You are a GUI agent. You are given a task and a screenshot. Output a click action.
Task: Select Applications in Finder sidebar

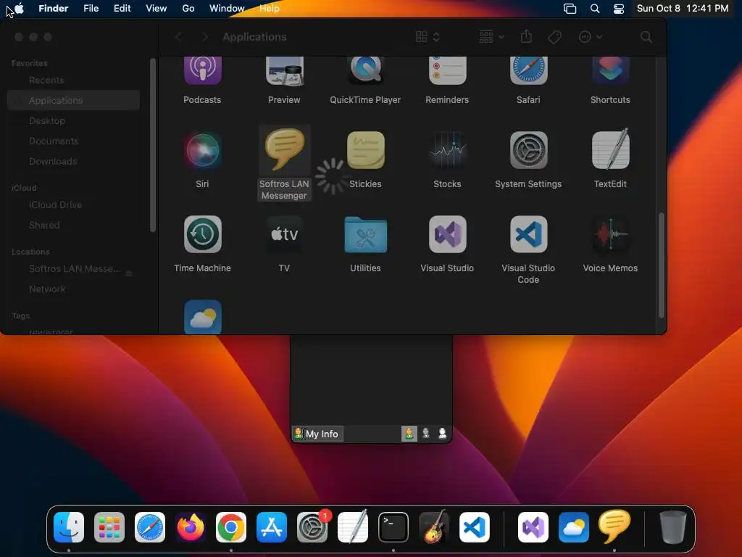click(x=73, y=100)
